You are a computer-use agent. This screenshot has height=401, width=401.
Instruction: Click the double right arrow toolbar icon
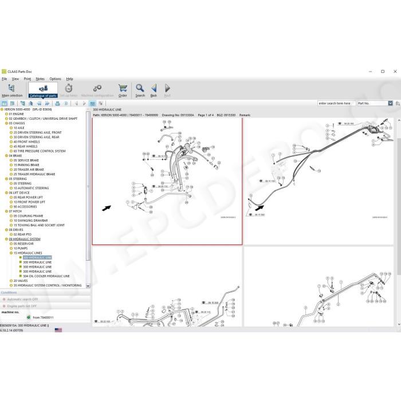click(48, 104)
